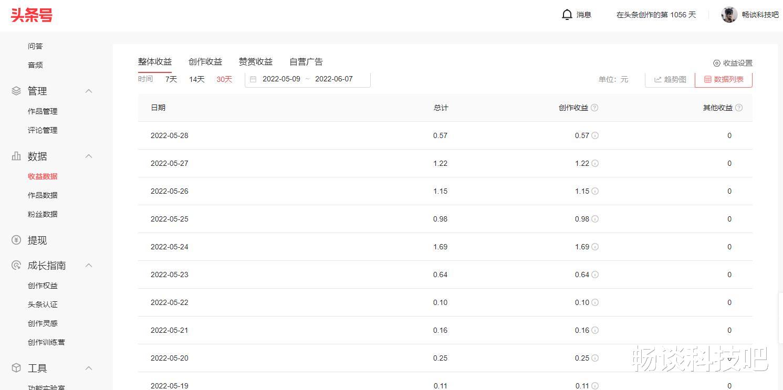783x390 pixels.
Task: Open the calendar icon in date range picker
Action: coord(254,78)
